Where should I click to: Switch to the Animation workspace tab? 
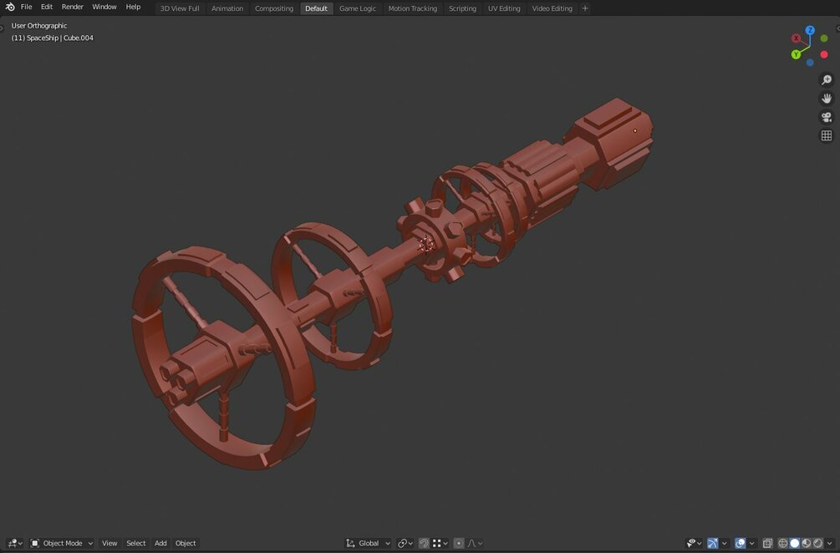click(x=227, y=8)
